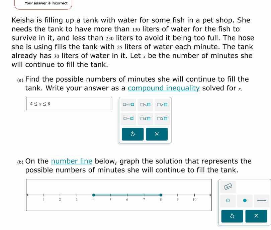Click the answer box showing 4 ≤ x ≤ 8
Image resolution: width=271 pixels, height=230 pixels.
tap(69, 104)
